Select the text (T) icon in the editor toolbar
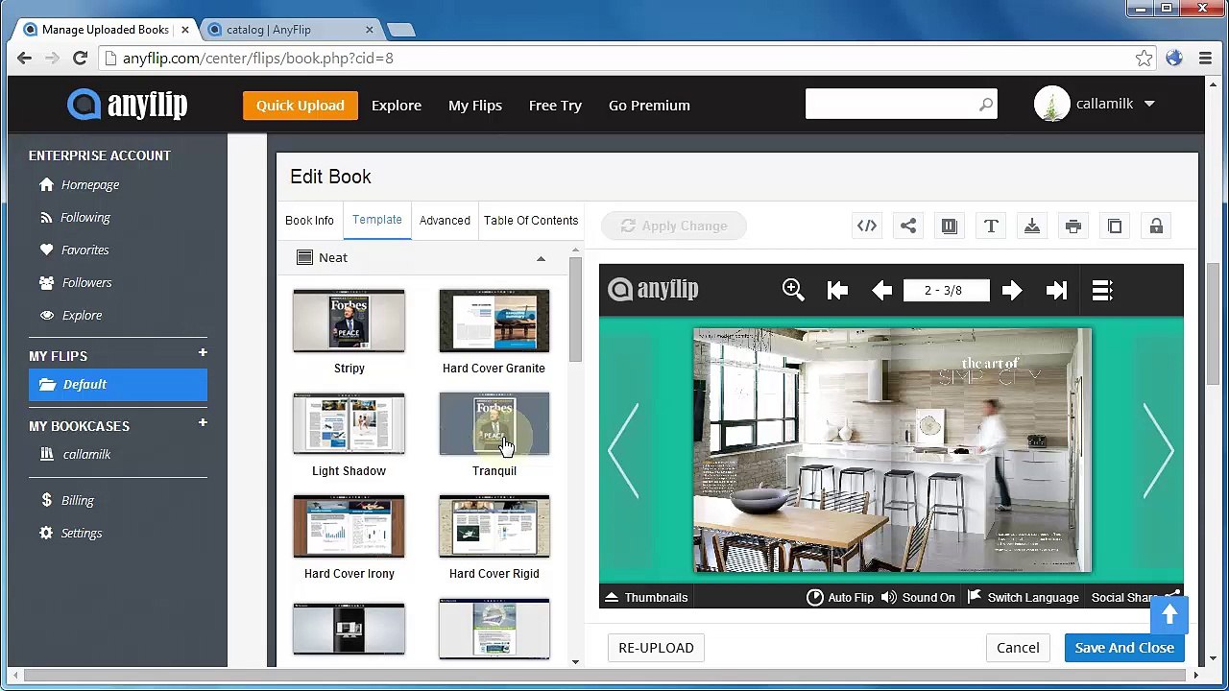 point(991,226)
